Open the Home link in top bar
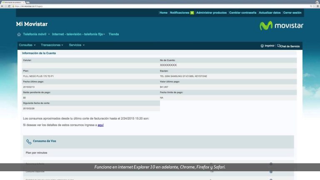This screenshot has width=320, height=180. (163, 13)
